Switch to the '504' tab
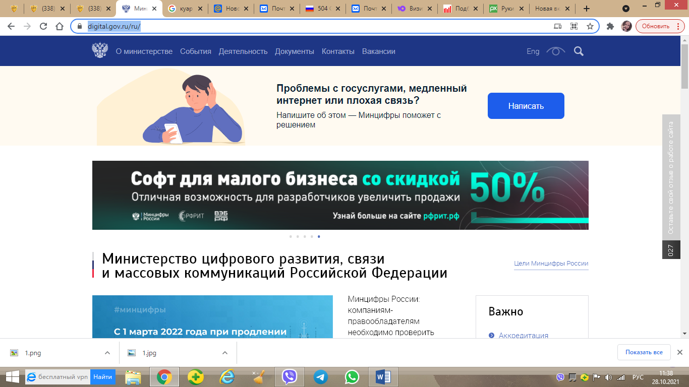 pos(323,9)
